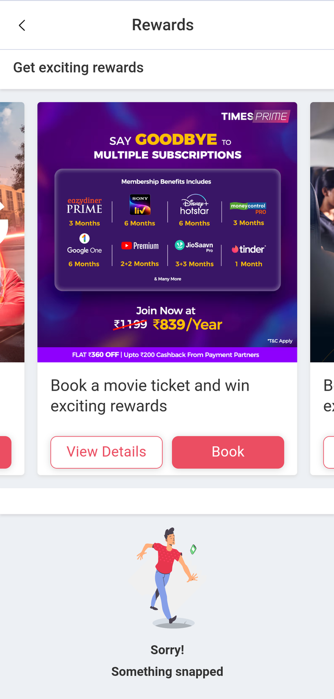This screenshot has height=699, width=334.
Task: Select the Disney+ Hotstar logo
Action: 194,205
